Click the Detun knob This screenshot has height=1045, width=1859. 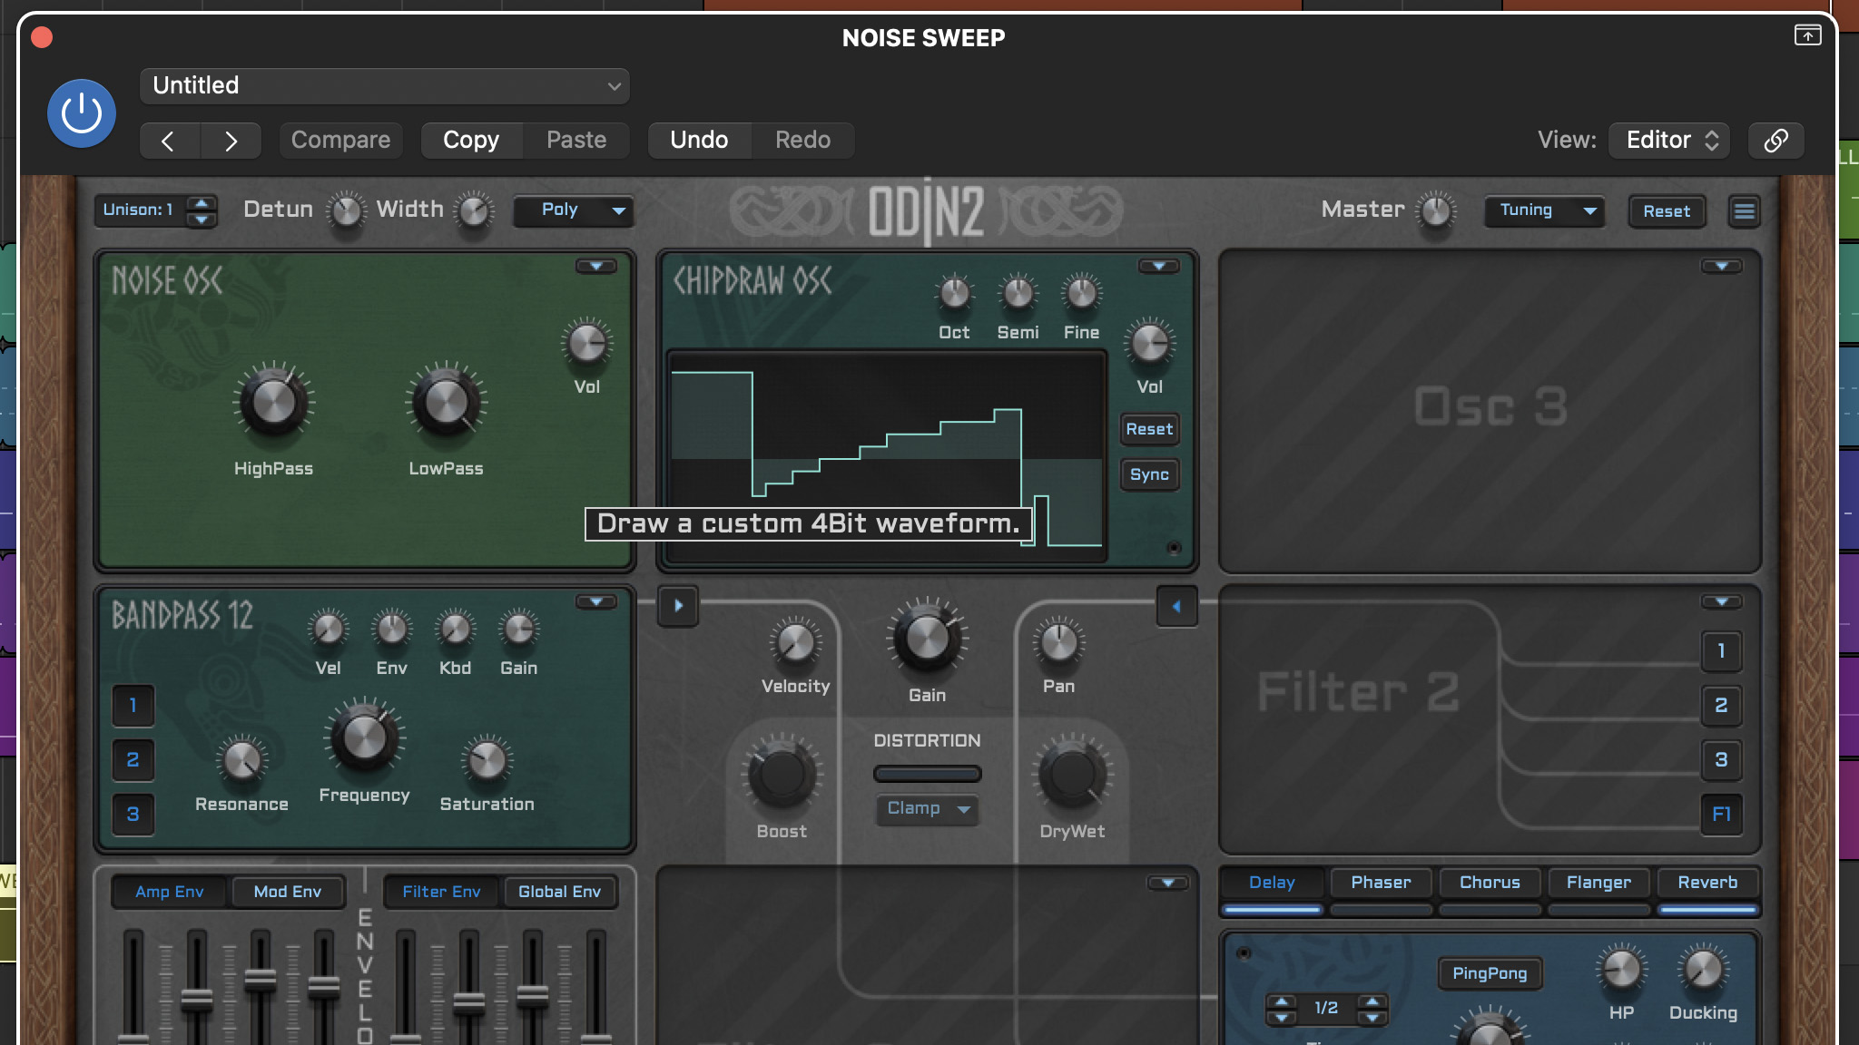[346, 211]
